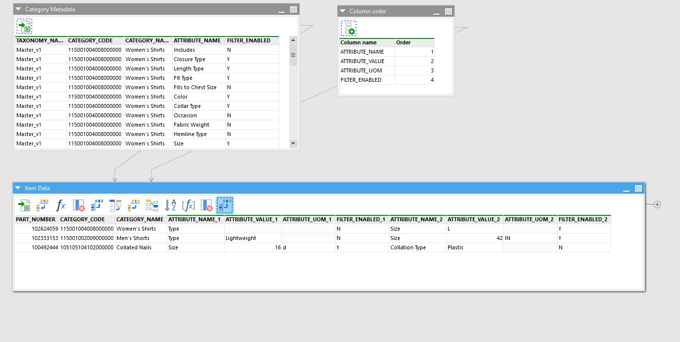Click the sort A-Z arrow icon
This screenshot has width=680, height=342.
[x=170, y=205]
